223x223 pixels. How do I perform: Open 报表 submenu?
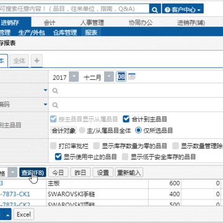tap(91, 32)
